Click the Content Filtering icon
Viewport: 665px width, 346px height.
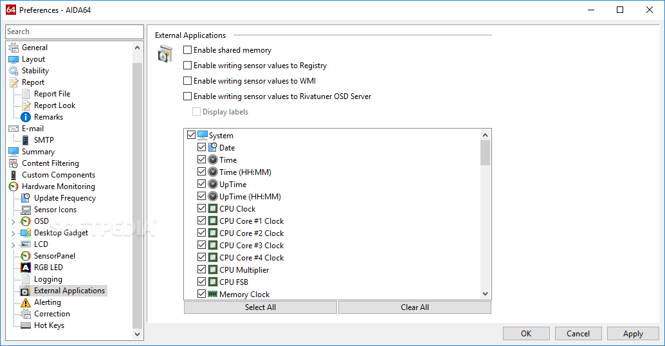[14, 163]
